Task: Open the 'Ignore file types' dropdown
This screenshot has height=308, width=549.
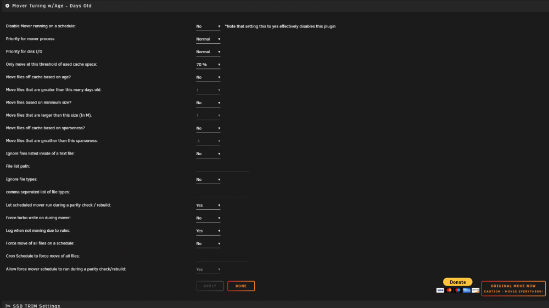Action: pyautogui.click(x=208, y=180)
